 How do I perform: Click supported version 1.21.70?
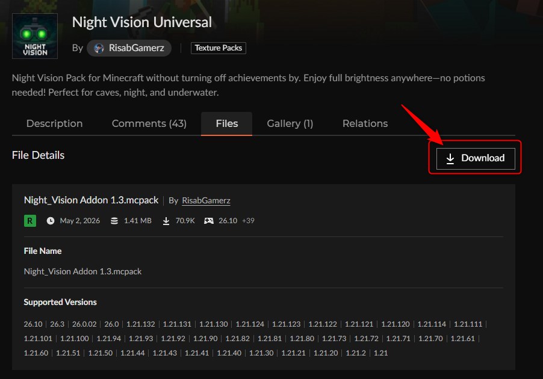(430, 339)
